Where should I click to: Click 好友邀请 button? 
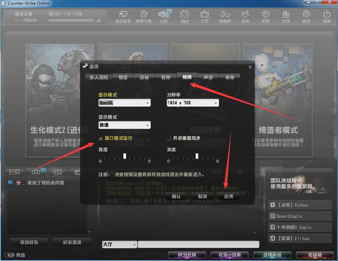coord(72,242)
